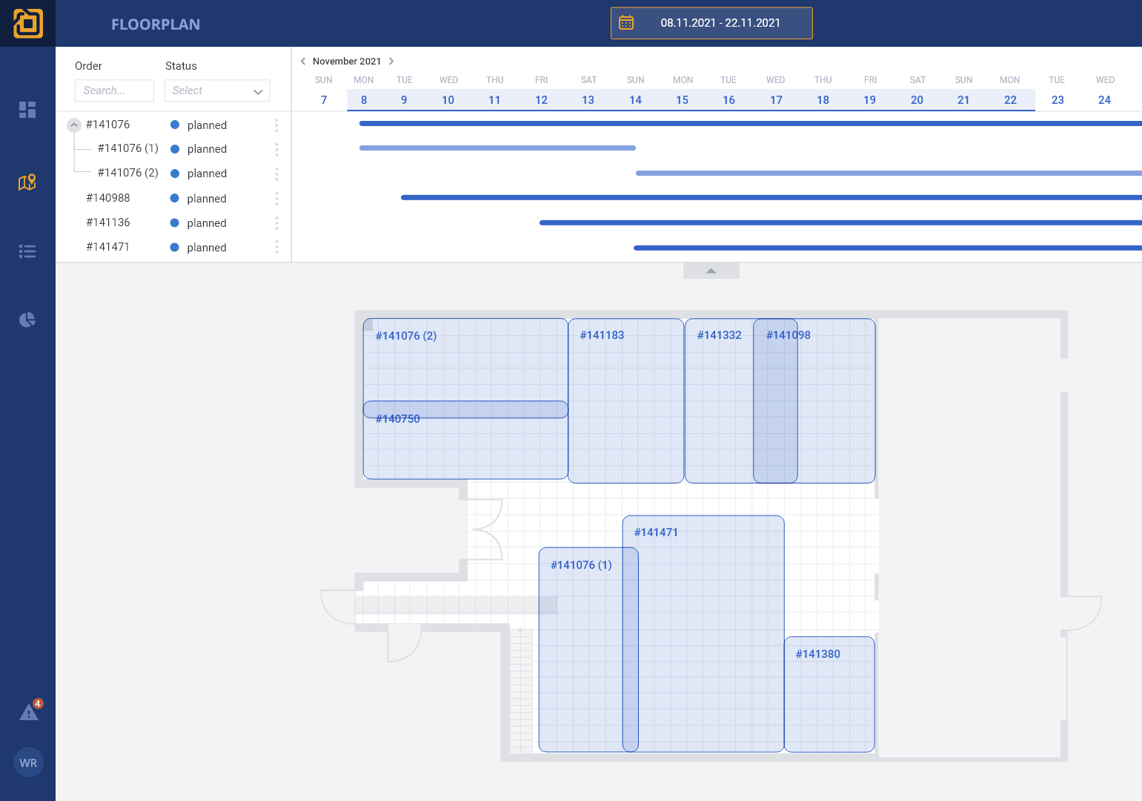
Task: Open the three-dot menu for order #140988
Action: (x=276, y=199)
